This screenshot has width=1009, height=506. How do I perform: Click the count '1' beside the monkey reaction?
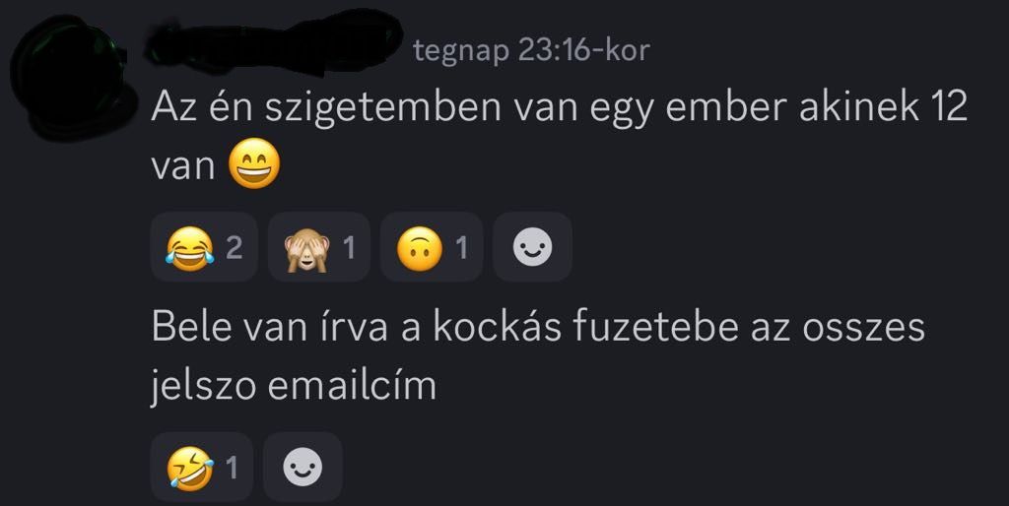pyautogui.click(x=349, y=248)
